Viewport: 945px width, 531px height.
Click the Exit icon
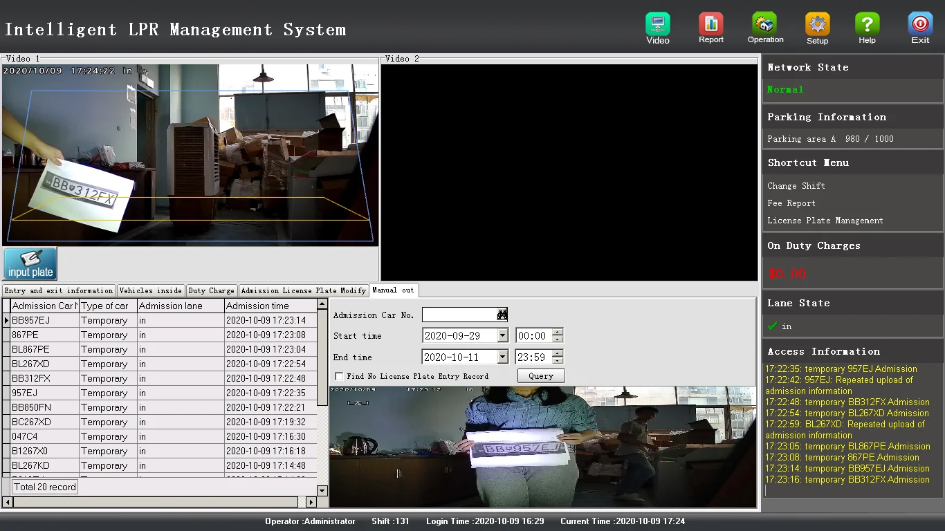pos(919,25)
